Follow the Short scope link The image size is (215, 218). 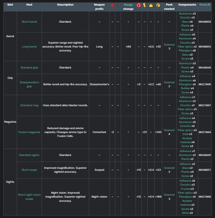pyautogui.click(x=29, y=170)
